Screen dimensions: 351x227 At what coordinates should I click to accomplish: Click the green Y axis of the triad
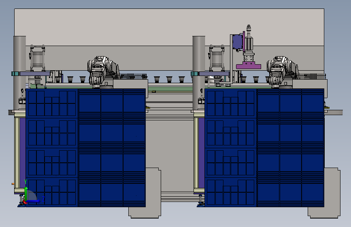pyautogui.click(x=26, y=193)
